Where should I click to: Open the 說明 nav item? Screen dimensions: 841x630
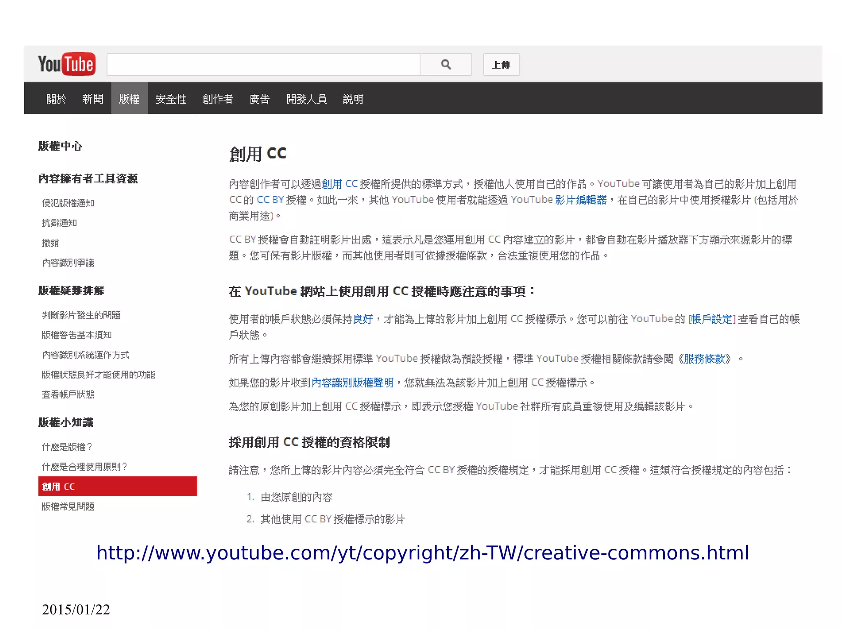353,99
